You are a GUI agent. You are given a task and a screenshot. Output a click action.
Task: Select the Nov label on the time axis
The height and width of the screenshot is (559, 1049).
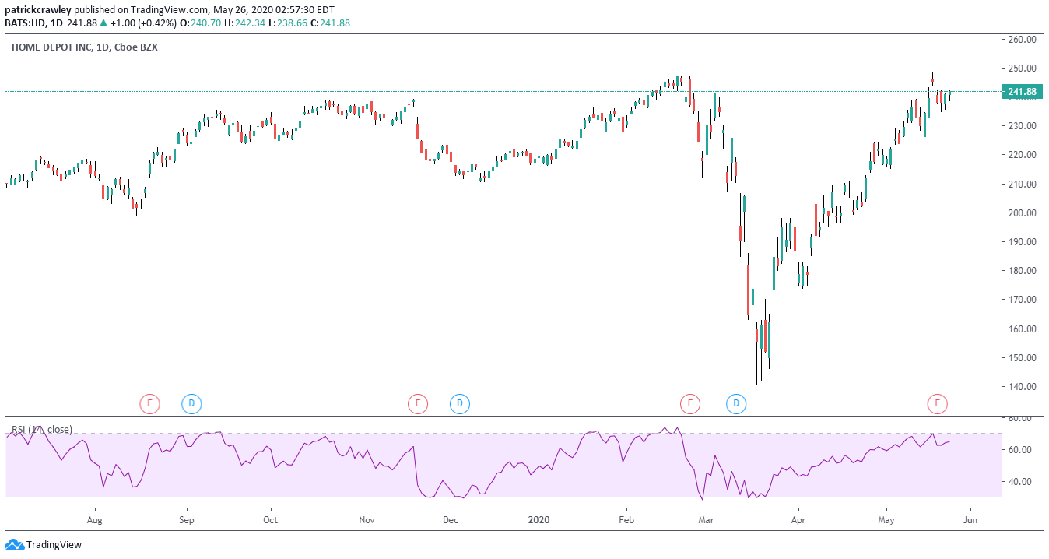tap(367, 519)
